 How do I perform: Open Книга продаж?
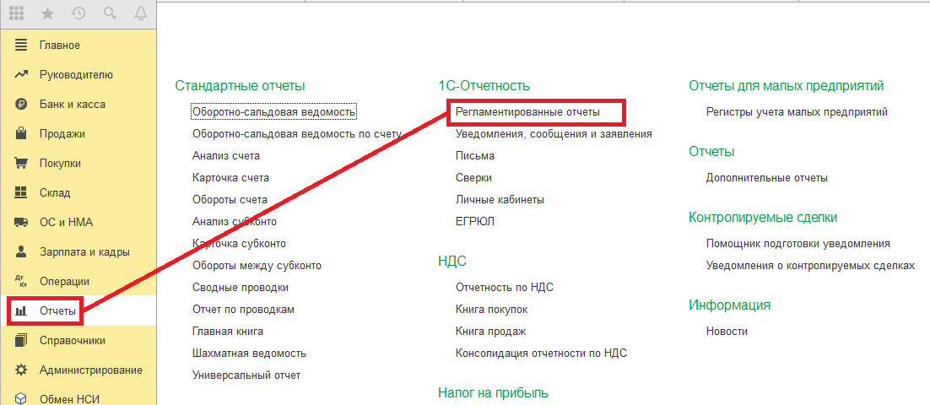coord(491,332)
